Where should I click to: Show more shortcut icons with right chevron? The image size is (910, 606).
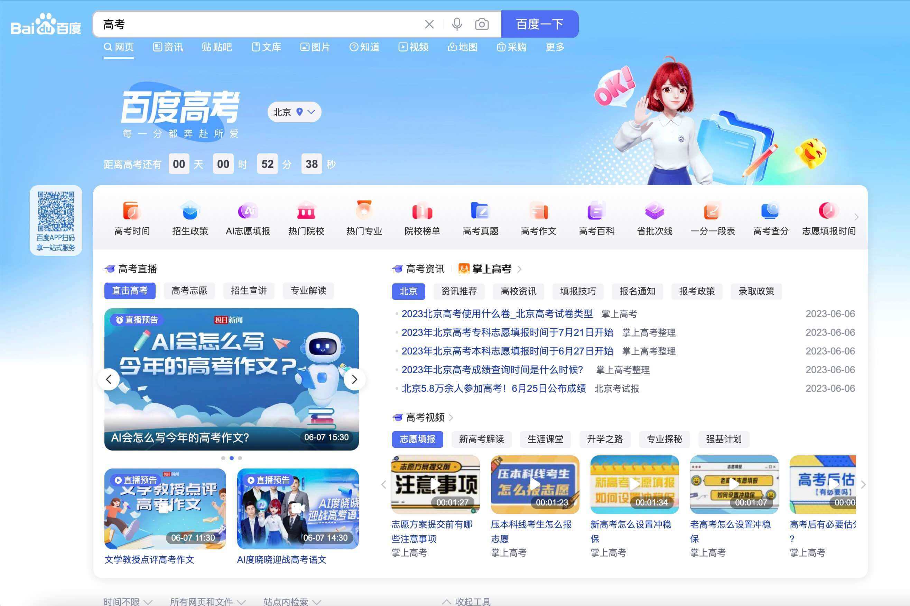(x=856, y=217)
